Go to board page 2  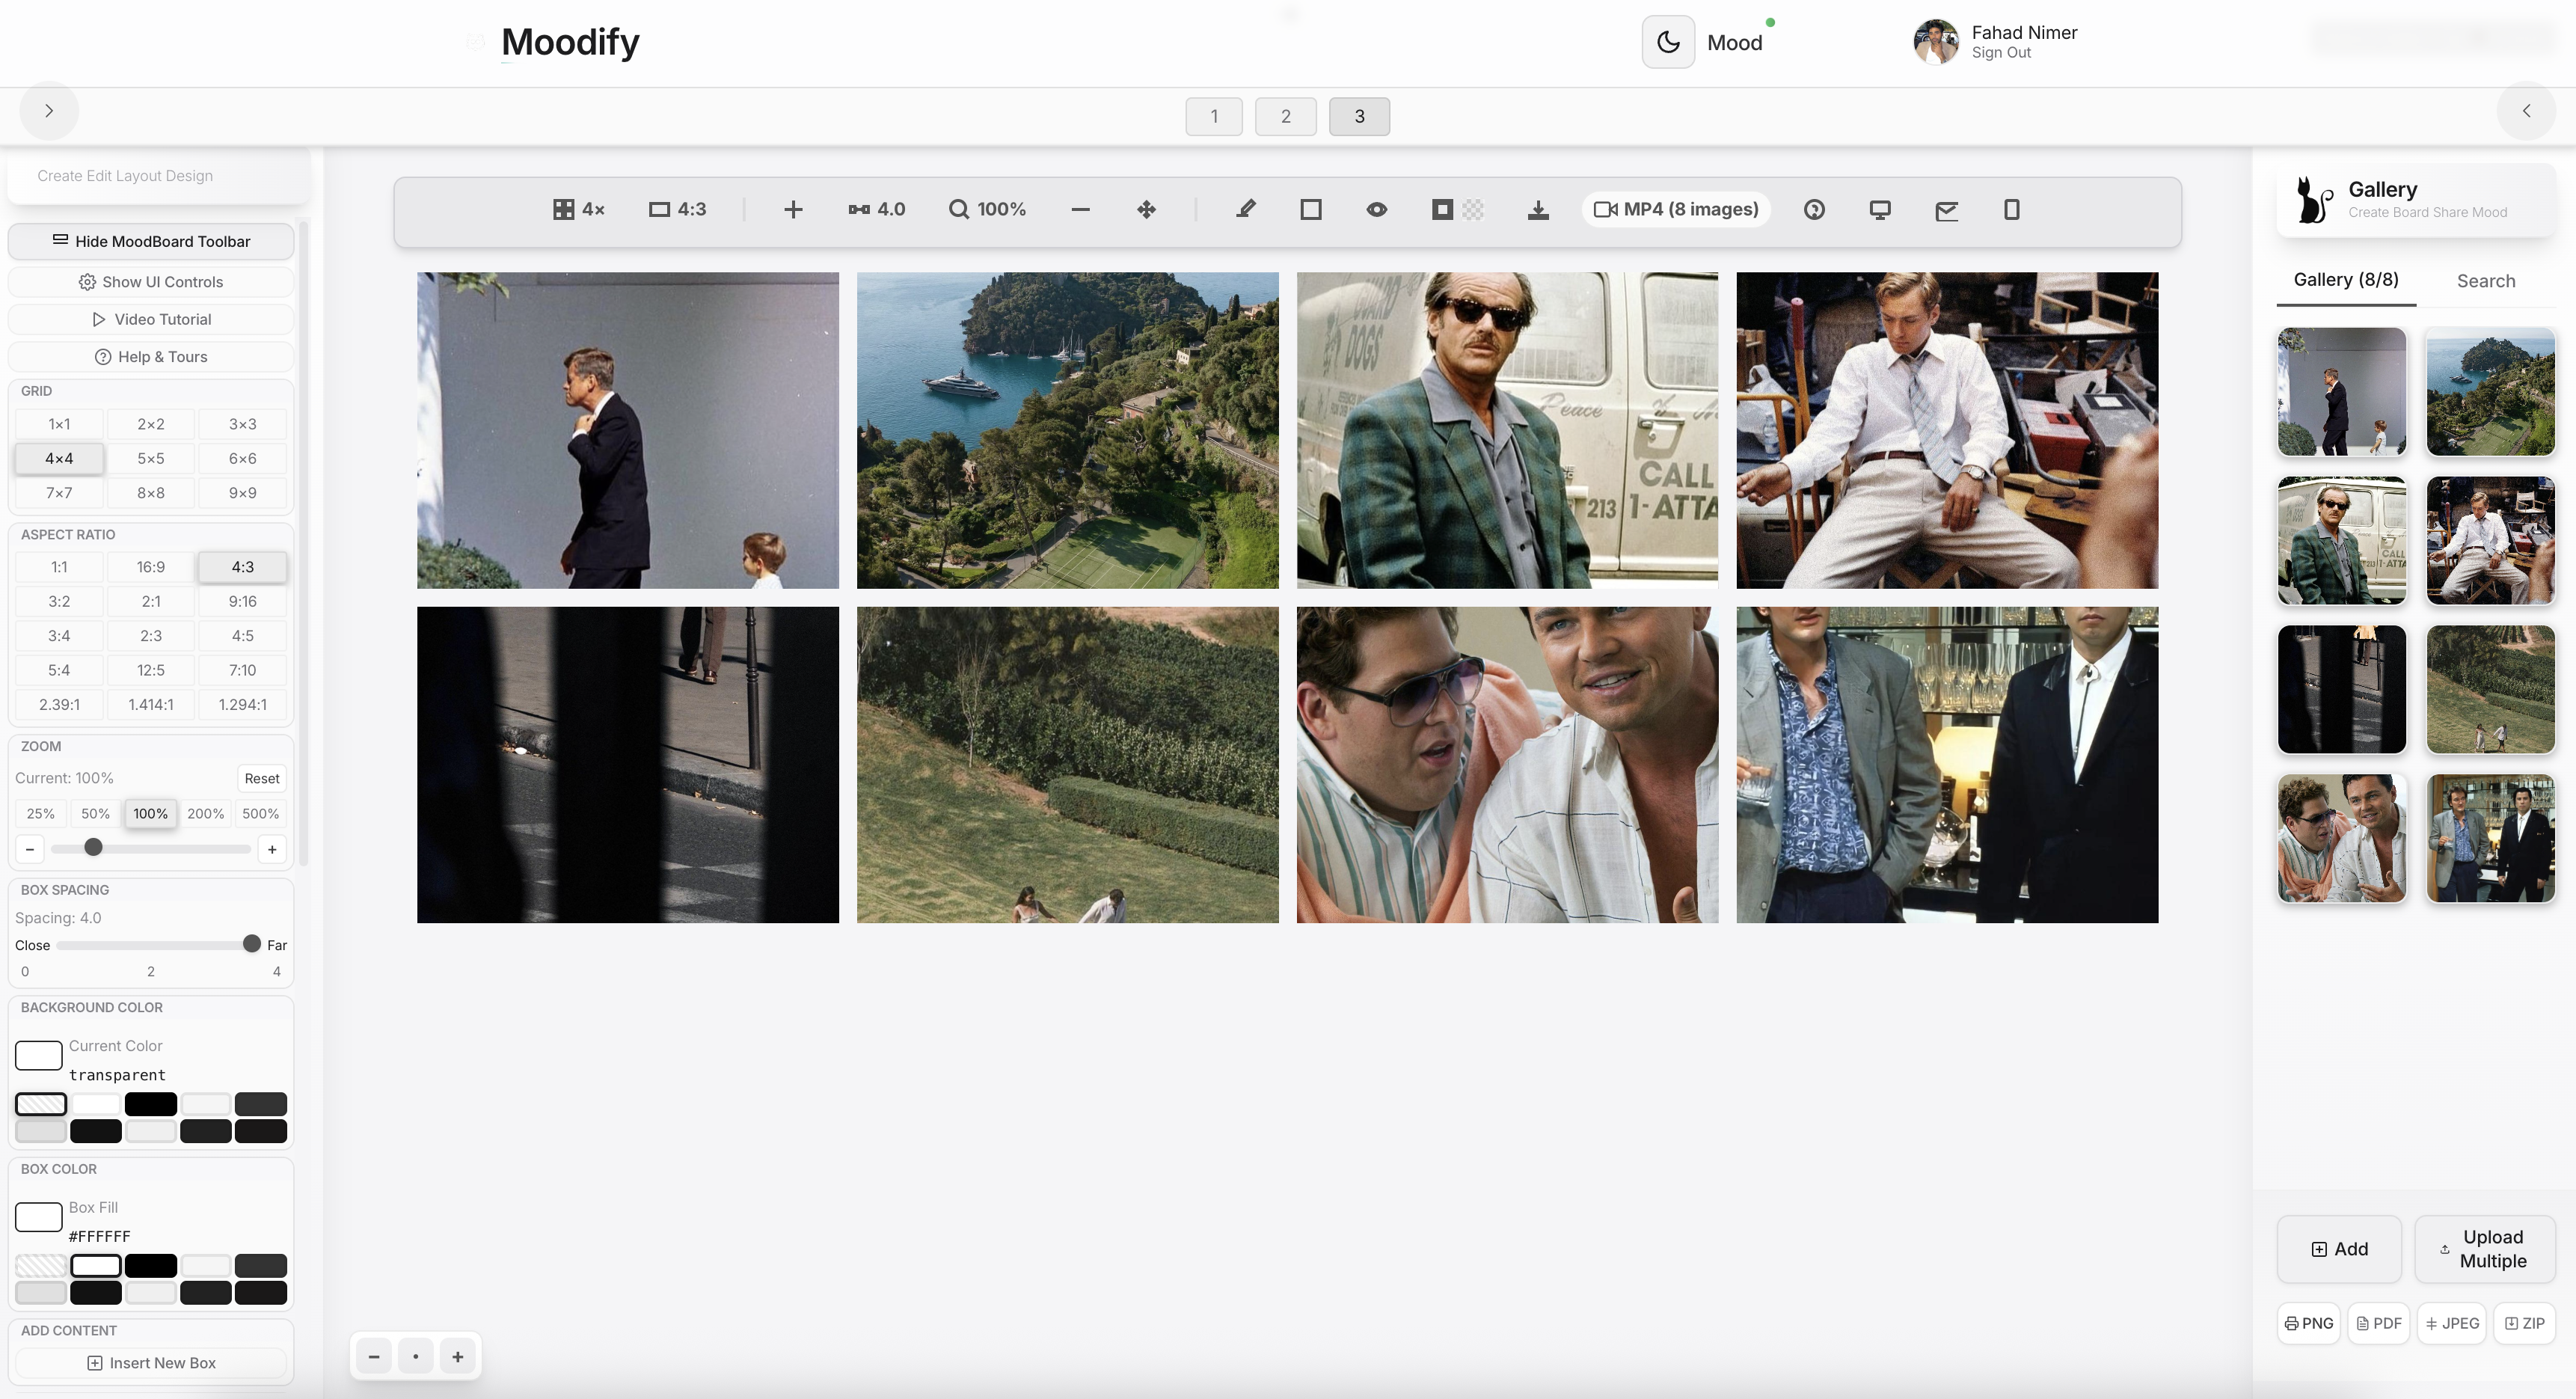coord(1285,116)
